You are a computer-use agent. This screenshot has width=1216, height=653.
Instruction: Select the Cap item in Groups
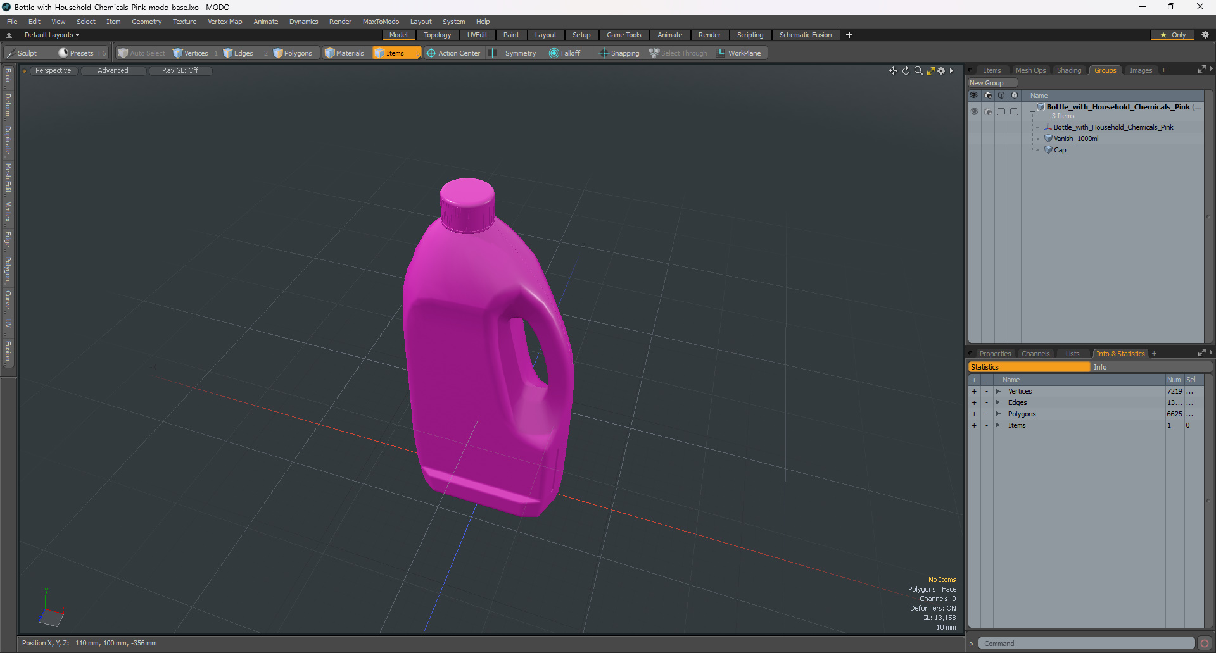click(x=1060, y=150)
